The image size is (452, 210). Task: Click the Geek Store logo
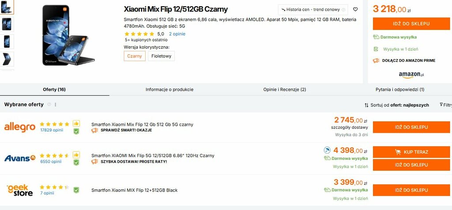tap(19, 190)
